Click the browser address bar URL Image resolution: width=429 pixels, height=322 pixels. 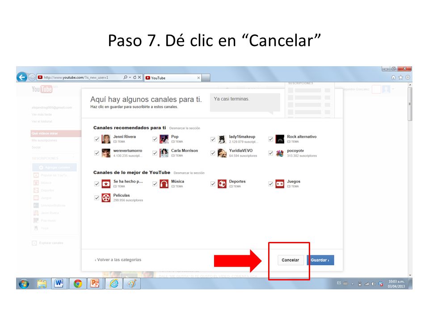pos(76,77)
